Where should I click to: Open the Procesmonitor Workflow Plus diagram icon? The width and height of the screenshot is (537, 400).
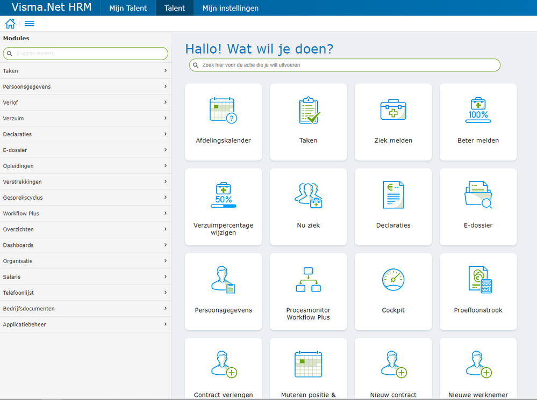tap(308, 280)
